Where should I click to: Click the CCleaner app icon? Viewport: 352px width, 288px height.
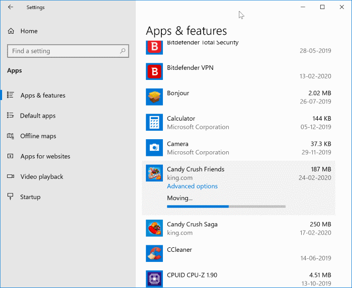pyautogui.click(x=154, y=253)
